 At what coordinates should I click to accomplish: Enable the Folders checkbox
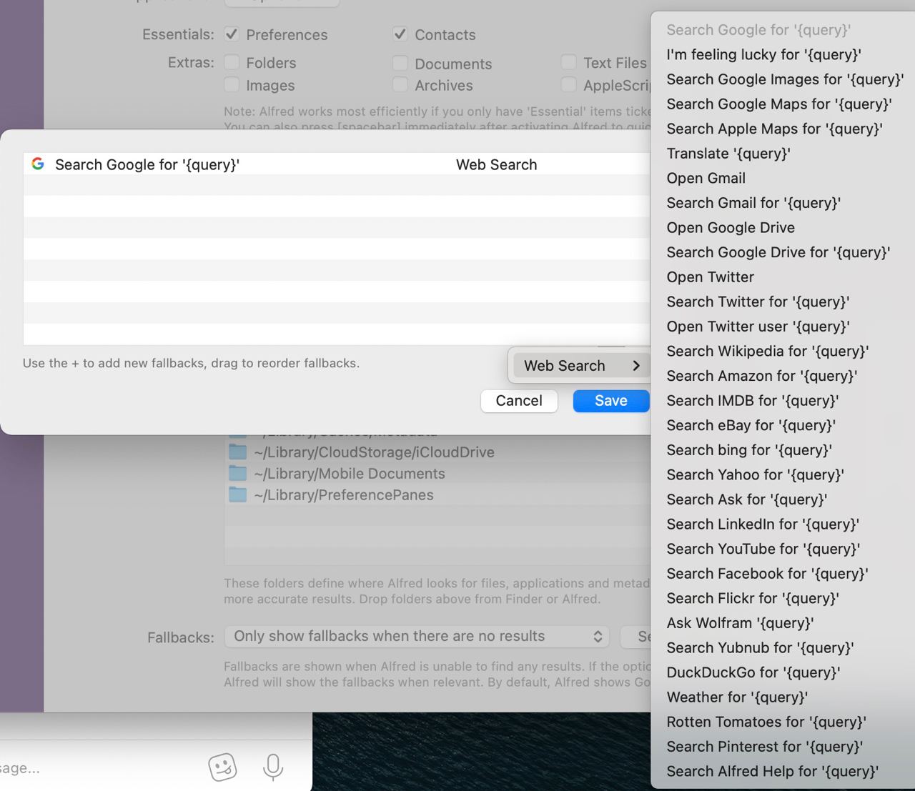(232, 63)
